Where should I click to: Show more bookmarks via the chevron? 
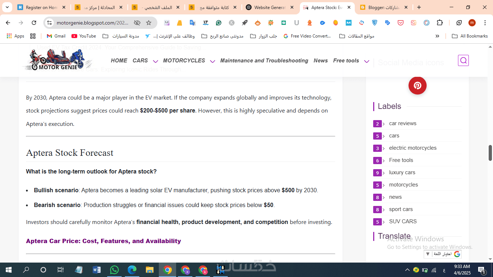437,36
